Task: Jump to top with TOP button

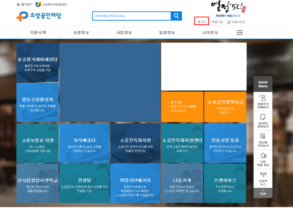Action: tap(263, 193)
